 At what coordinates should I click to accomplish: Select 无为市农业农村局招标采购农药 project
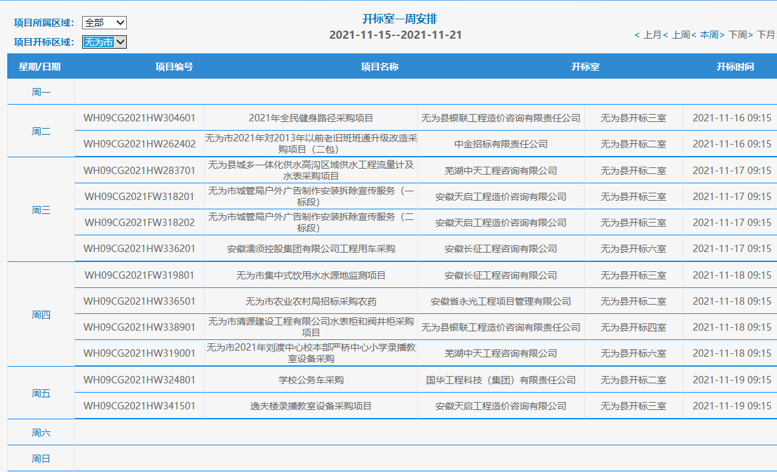[x=311, y=301]
